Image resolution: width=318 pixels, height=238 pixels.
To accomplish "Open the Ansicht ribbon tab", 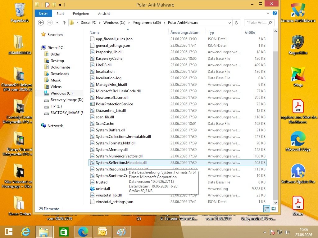I will click(104, 14).
